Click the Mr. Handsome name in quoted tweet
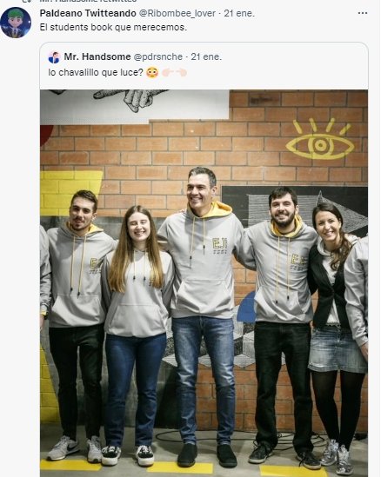 [x=97, y=56]
